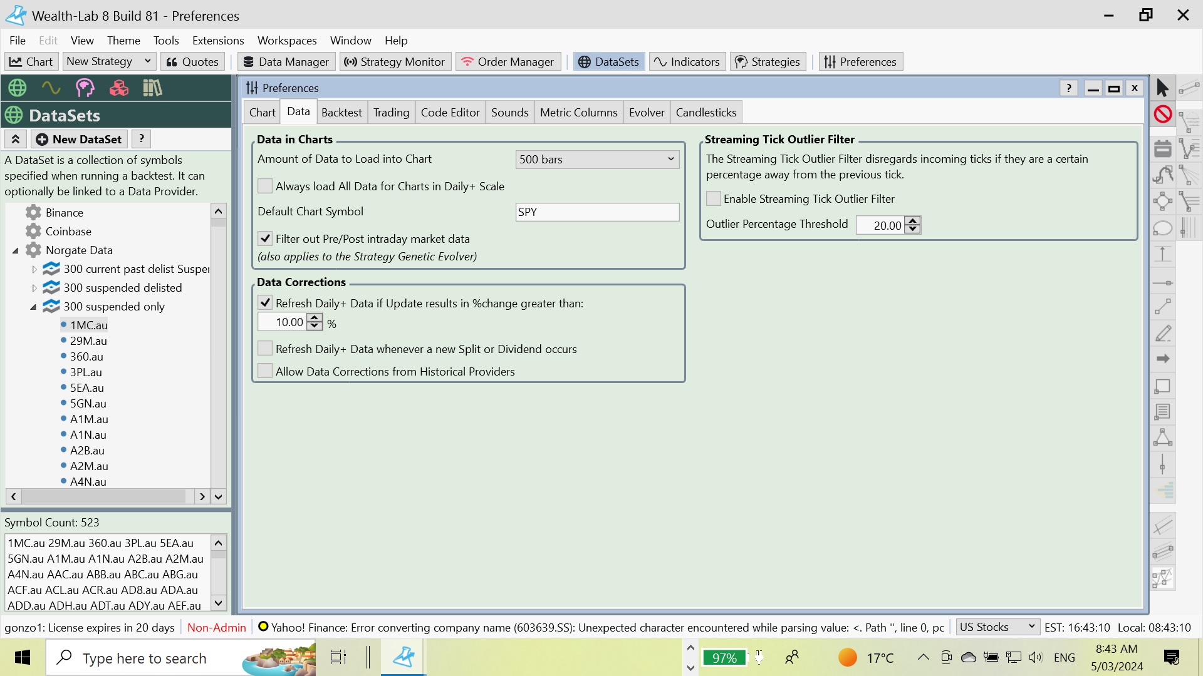Increase Outlier Percentage Threshold value
The height and width of the screenshot is (676, 1203).
coord(913,220)
